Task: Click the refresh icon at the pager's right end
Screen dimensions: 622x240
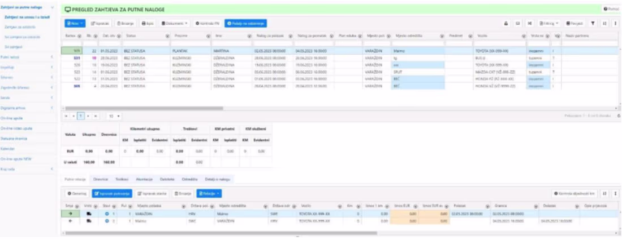Action: tap(619, 116)
